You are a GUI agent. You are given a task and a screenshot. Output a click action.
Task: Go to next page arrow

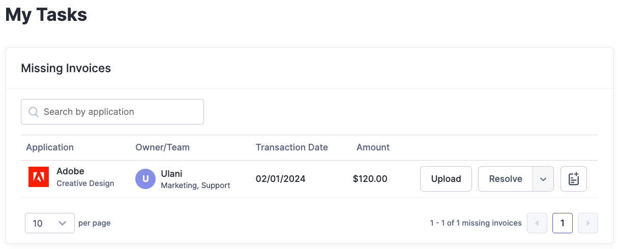[588, 223]
